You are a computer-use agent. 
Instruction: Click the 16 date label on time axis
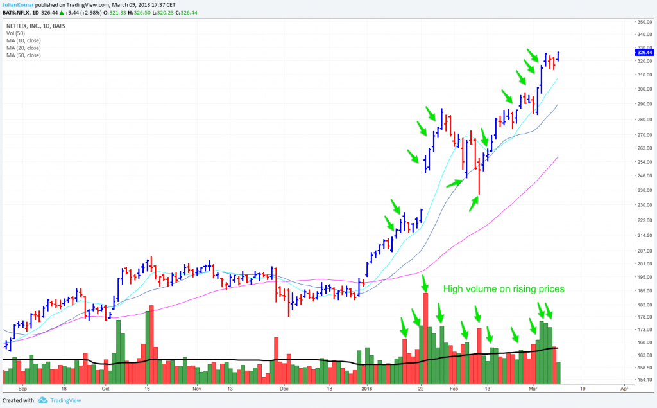point(147,389)
